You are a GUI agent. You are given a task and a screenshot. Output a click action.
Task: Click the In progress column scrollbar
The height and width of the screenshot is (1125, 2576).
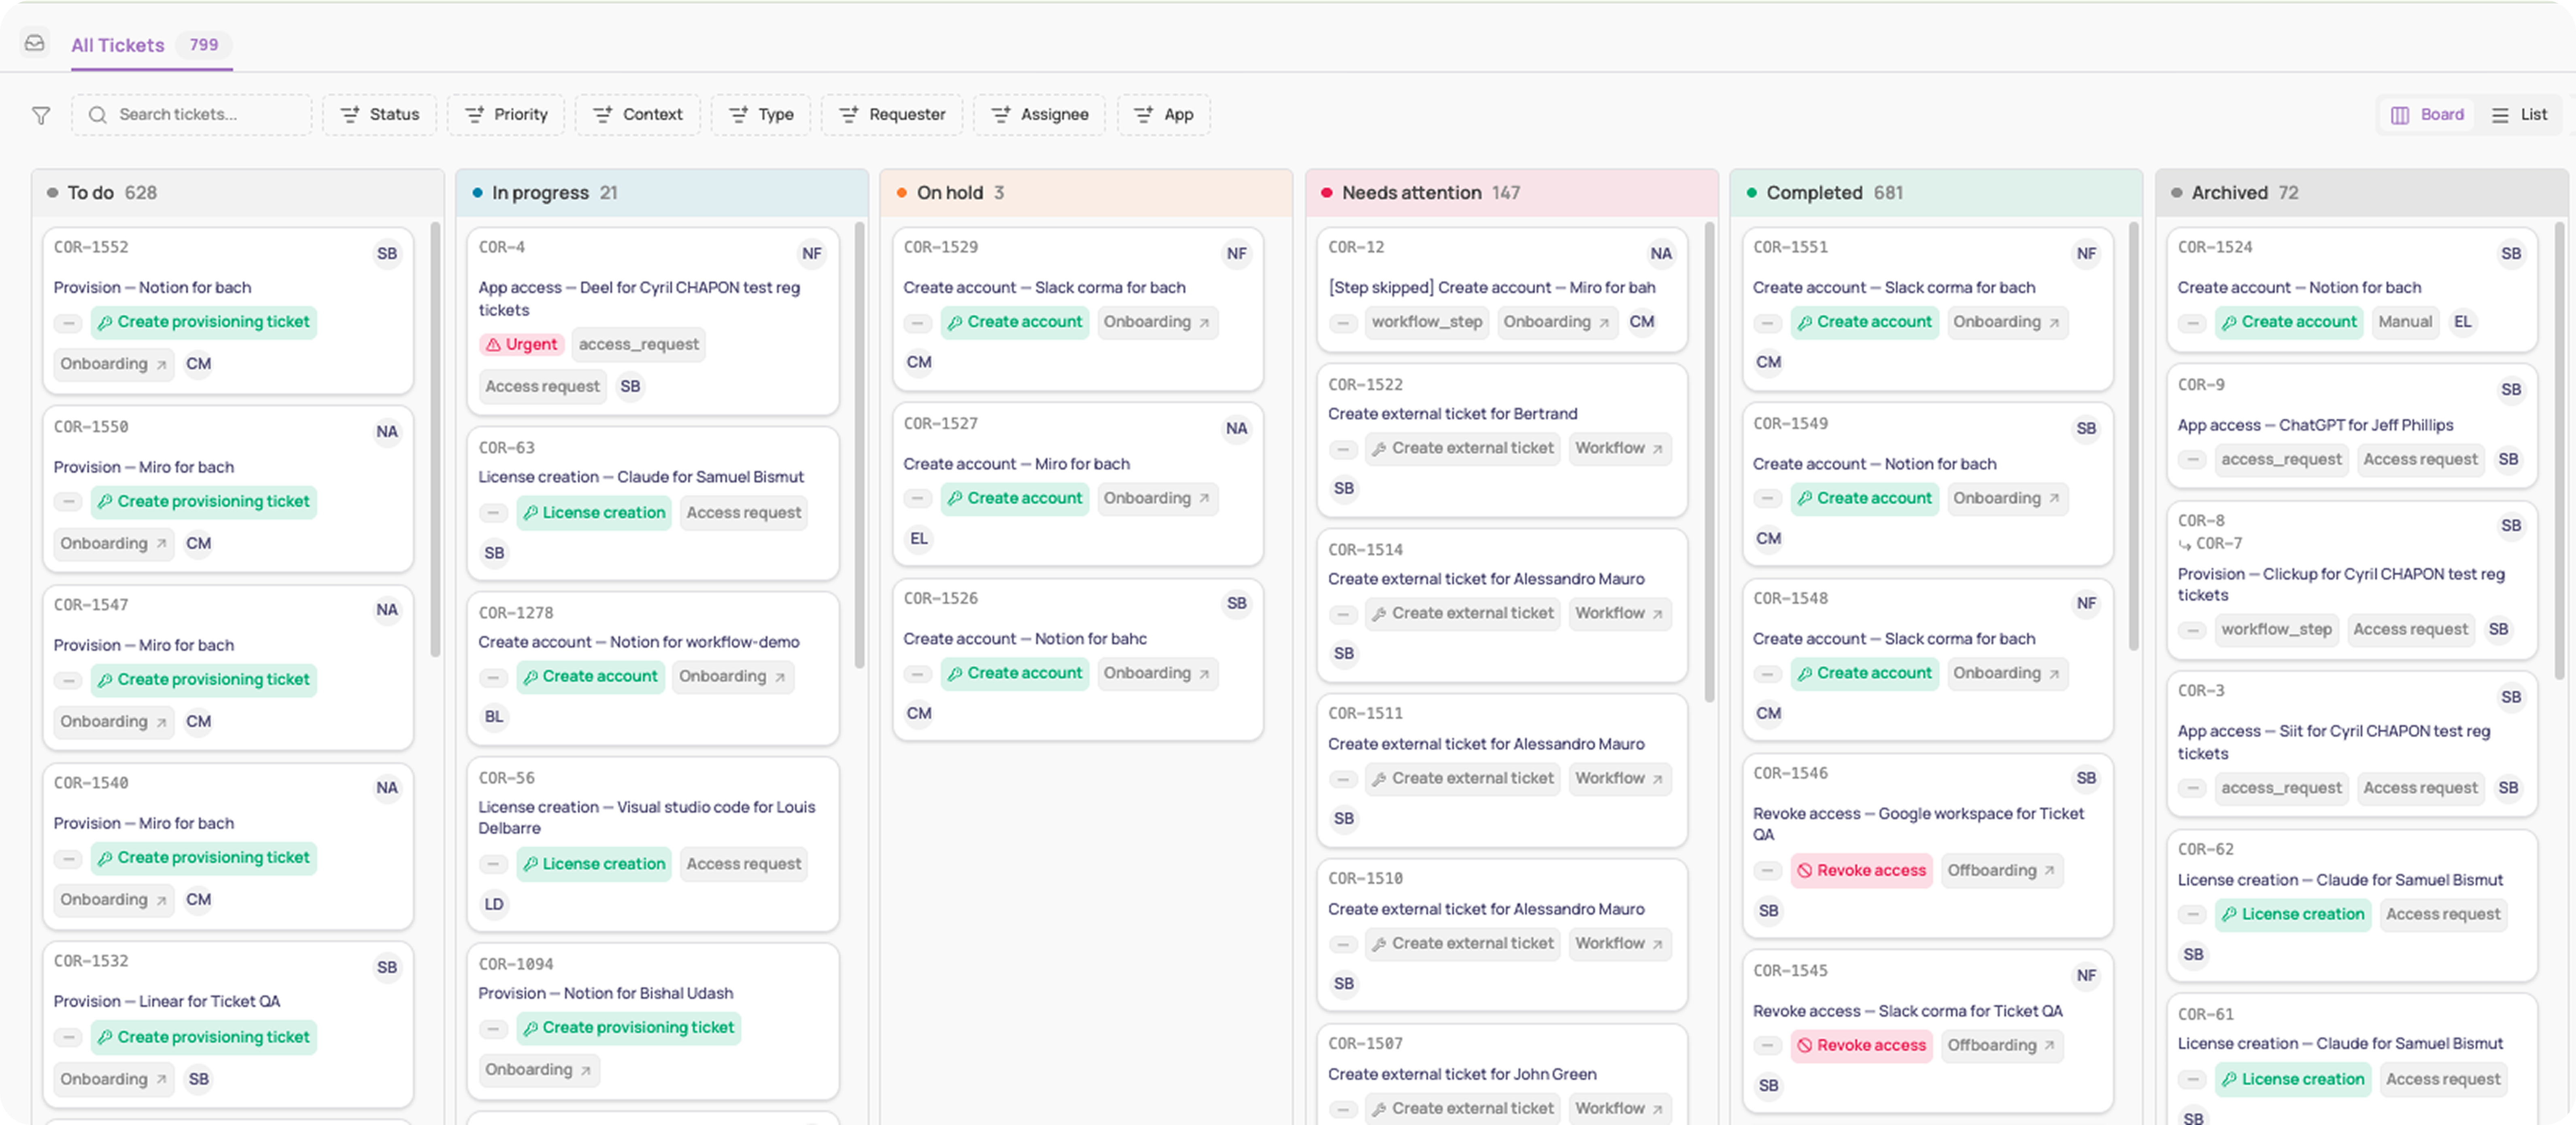click(860, 446)
